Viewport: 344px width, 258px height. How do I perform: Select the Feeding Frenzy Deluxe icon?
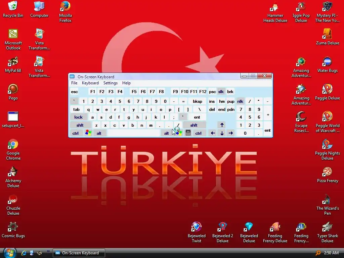point(275,232)
